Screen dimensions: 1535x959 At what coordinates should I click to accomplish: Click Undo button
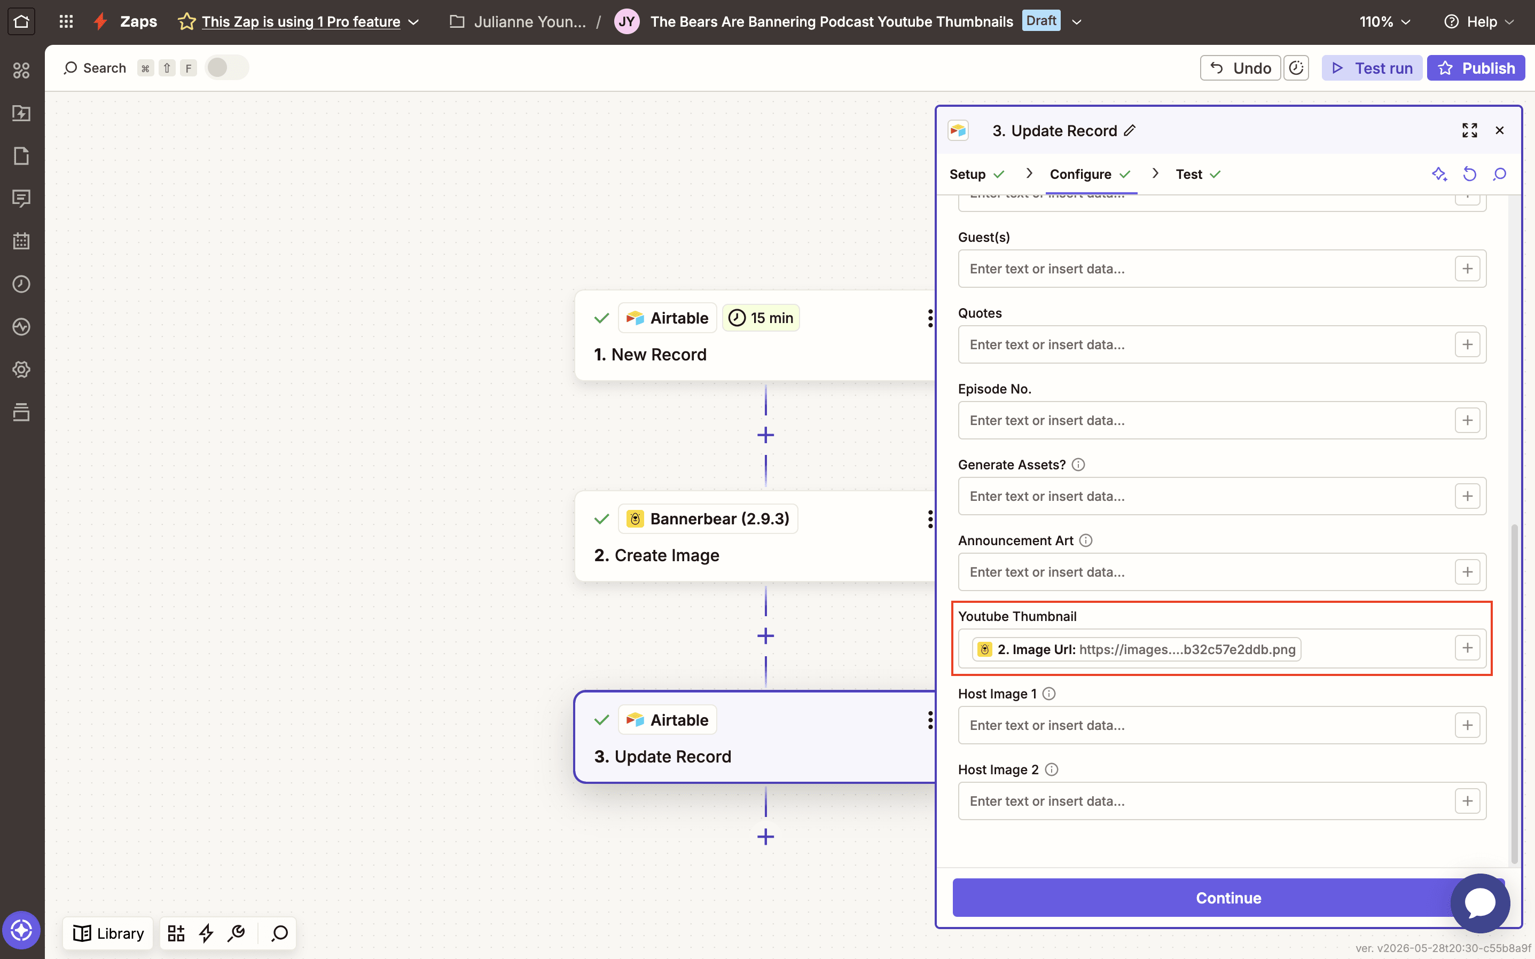pos(1240,68)
